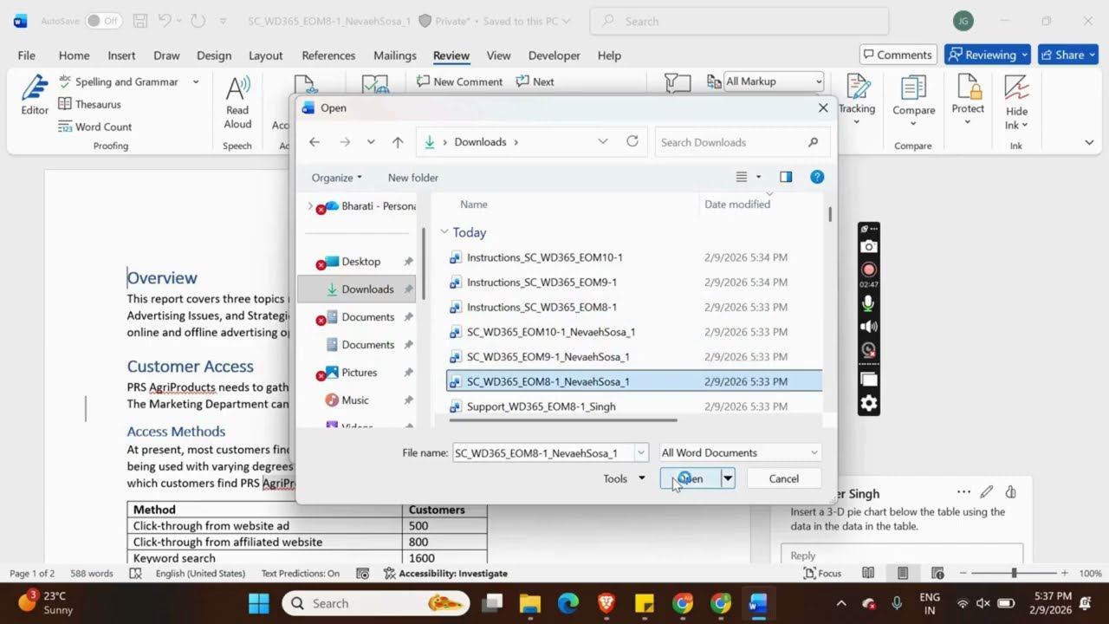
Task: Click the Open button
Action: click(691, 478)
